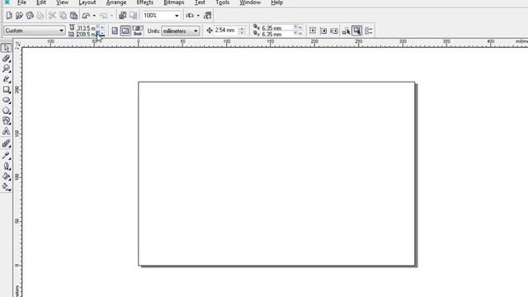The image size is (528, 297).
Task: Open the application launcher icon
Action: [190, 16]
